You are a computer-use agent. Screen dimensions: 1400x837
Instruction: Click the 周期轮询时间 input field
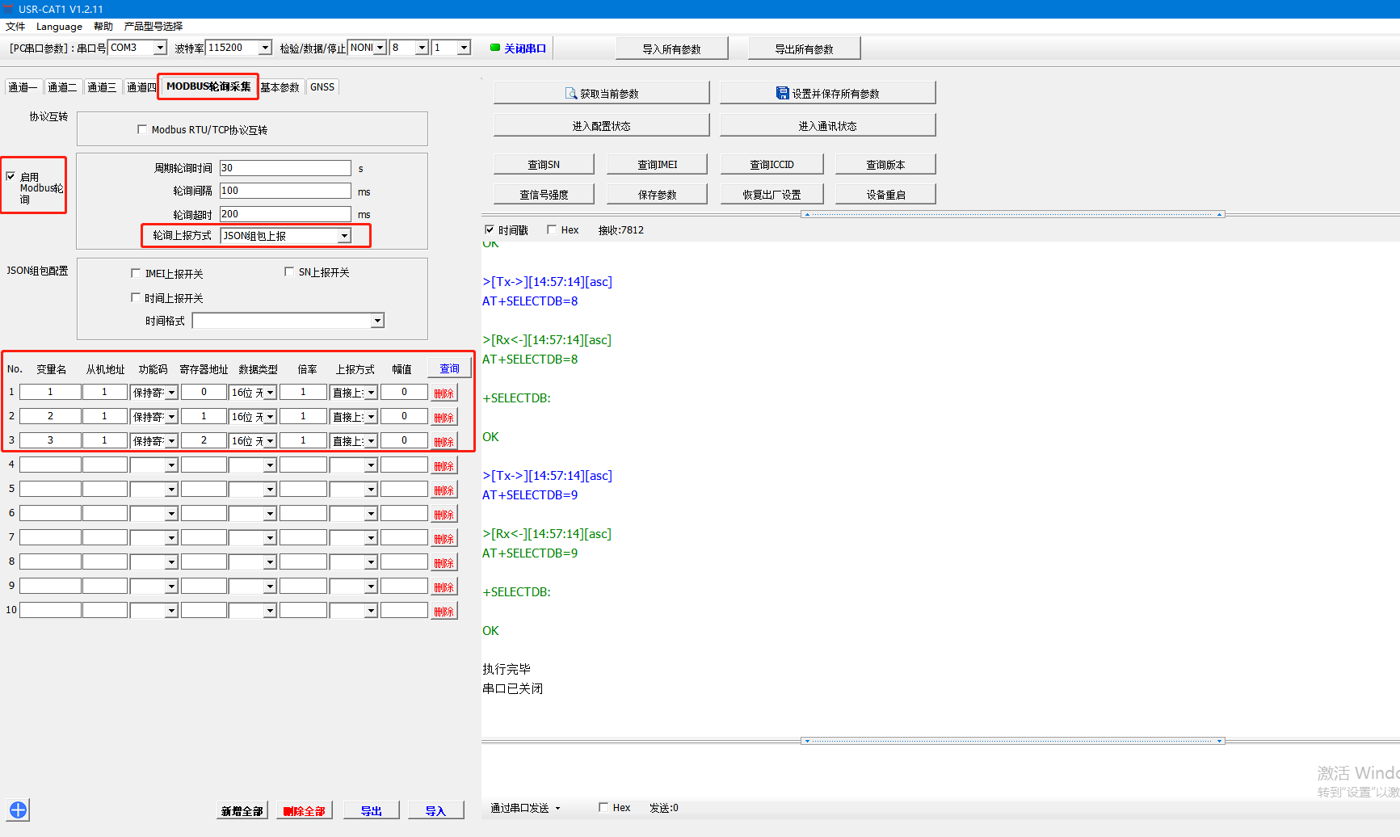(x=284, y=168)
